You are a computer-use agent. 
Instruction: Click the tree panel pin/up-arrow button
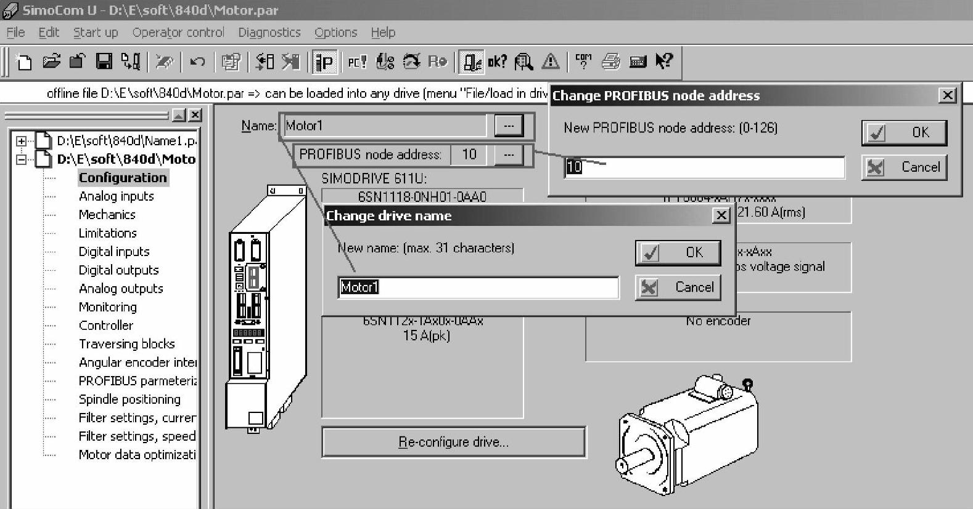pos(178,115)
